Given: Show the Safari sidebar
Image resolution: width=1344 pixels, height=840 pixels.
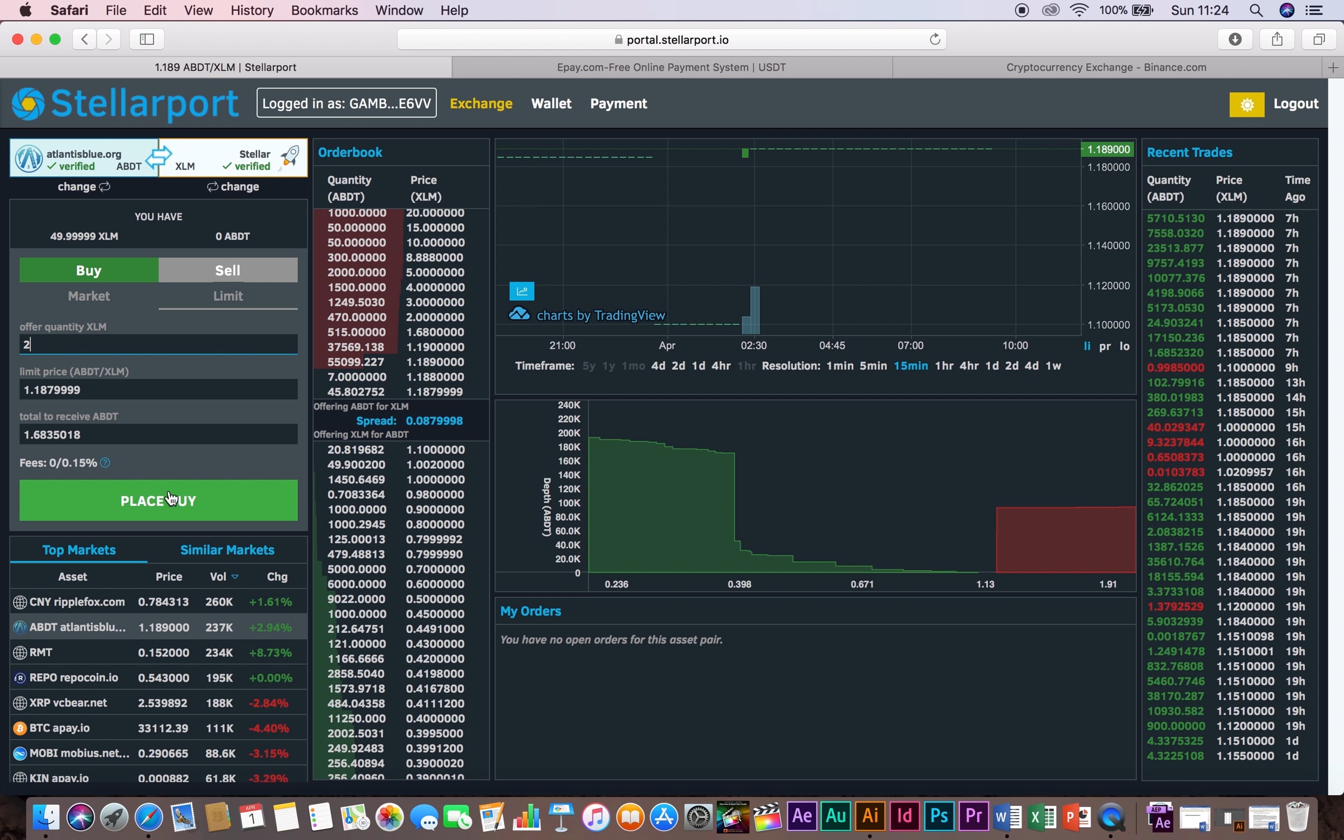Looking at the screenshot, I should coord(147,39).
